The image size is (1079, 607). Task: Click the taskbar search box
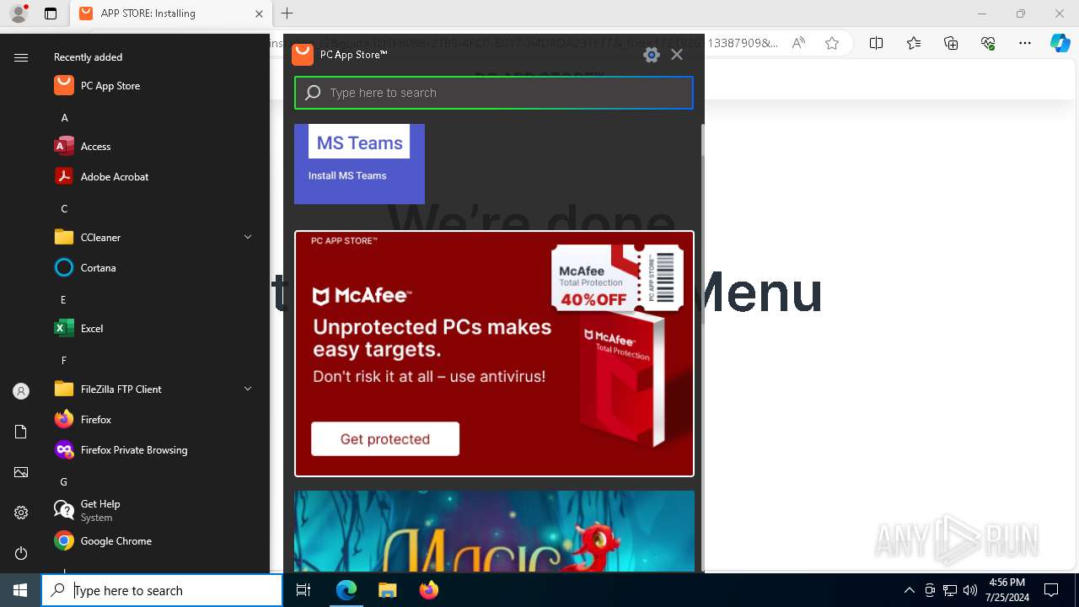[x=162, y=590]
